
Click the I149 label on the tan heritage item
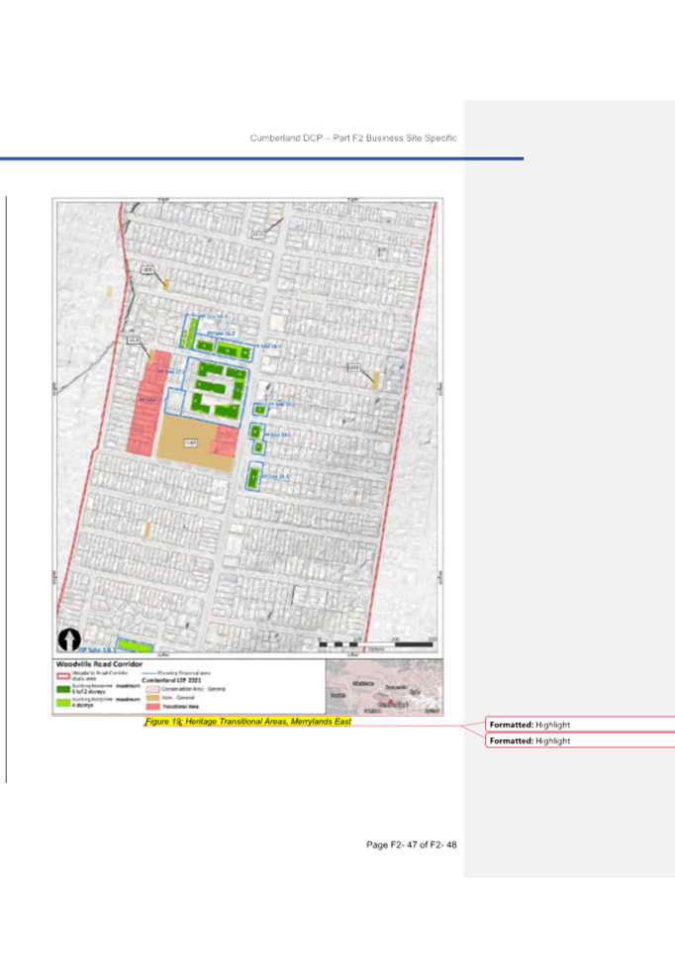190,442
